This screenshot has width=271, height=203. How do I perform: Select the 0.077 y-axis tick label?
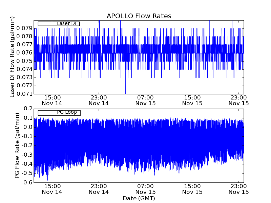24,45
